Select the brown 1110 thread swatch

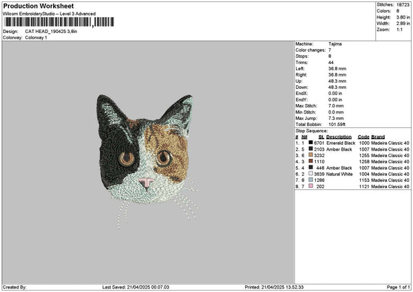coord(311,161)
